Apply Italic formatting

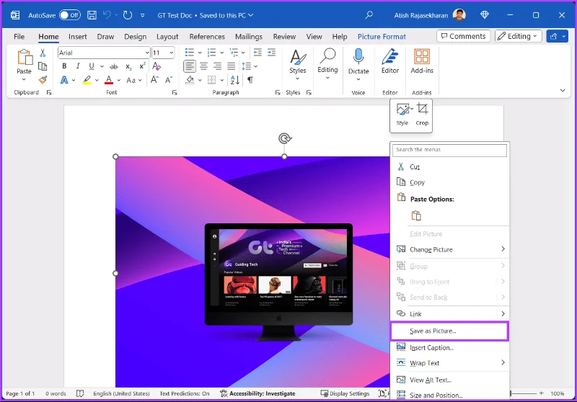pyautogui.click(x=78, y=66)
